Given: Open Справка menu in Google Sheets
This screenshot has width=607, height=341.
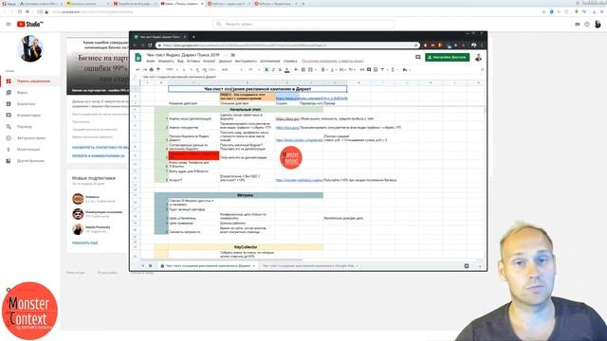Looking at the screenshot, I should [290, 61].
